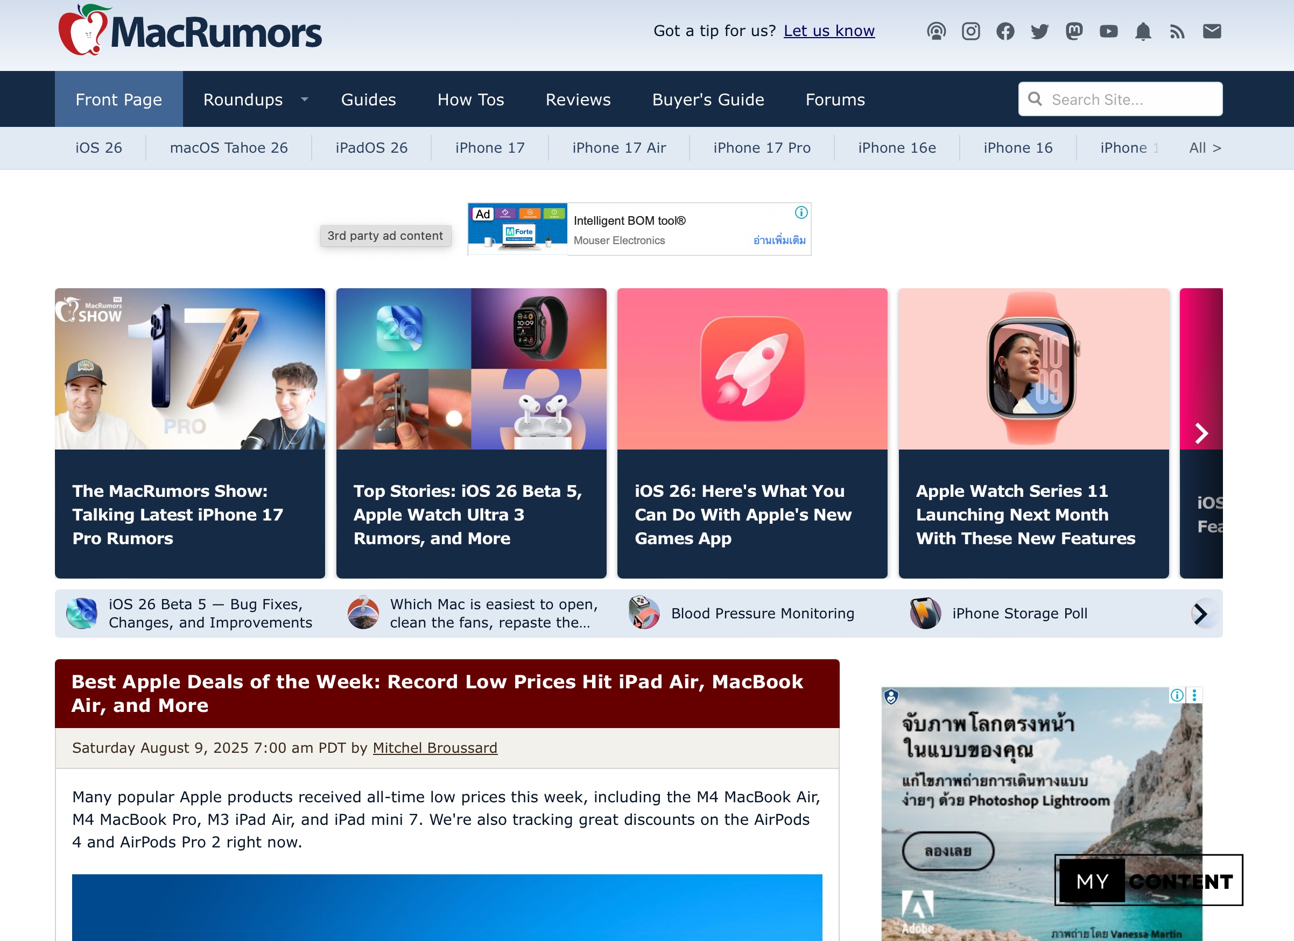Switch to the Forums tab

tap(835, 99)
